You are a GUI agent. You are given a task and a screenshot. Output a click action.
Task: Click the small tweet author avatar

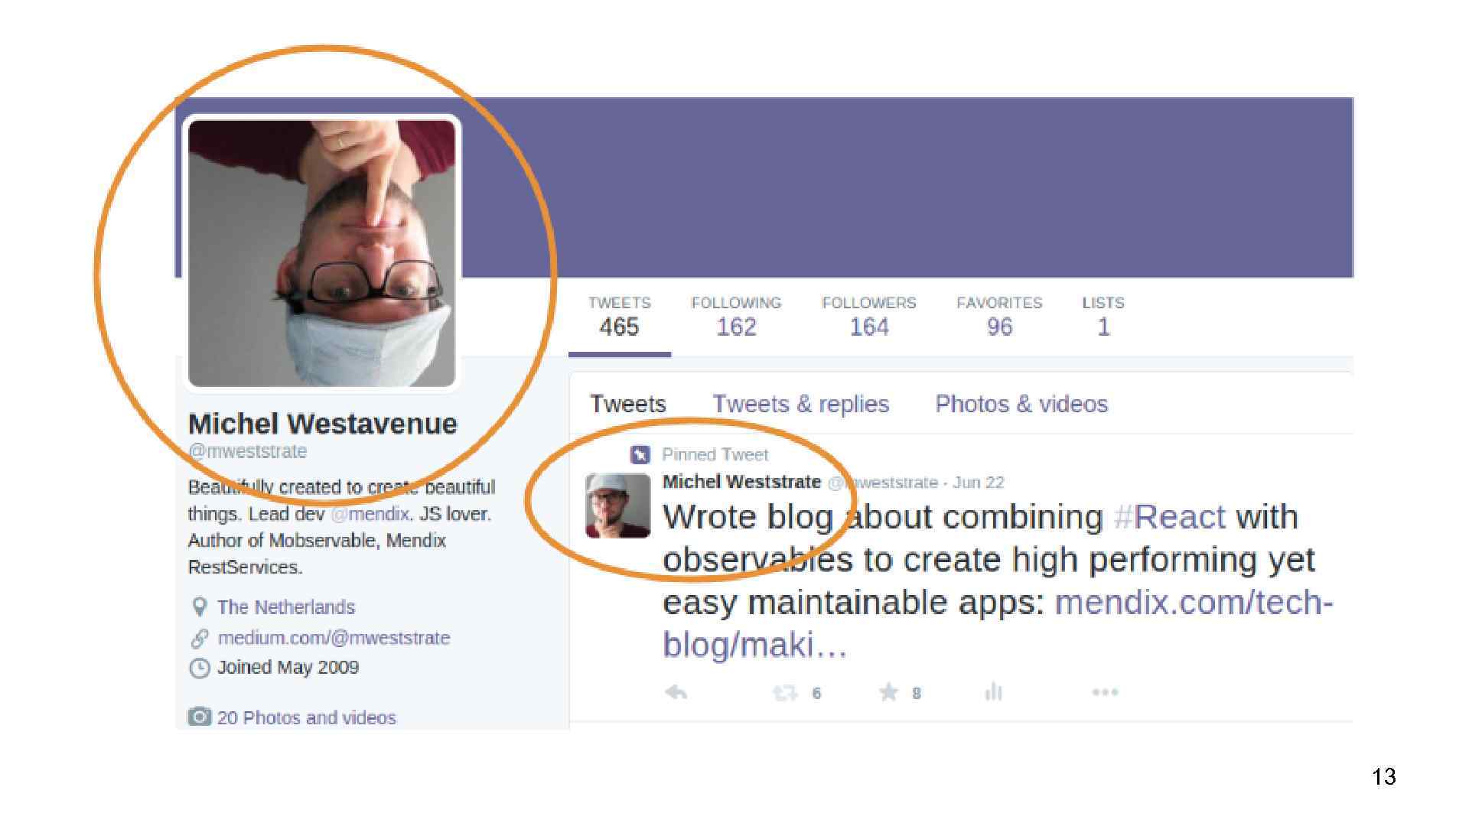point(617,506)
